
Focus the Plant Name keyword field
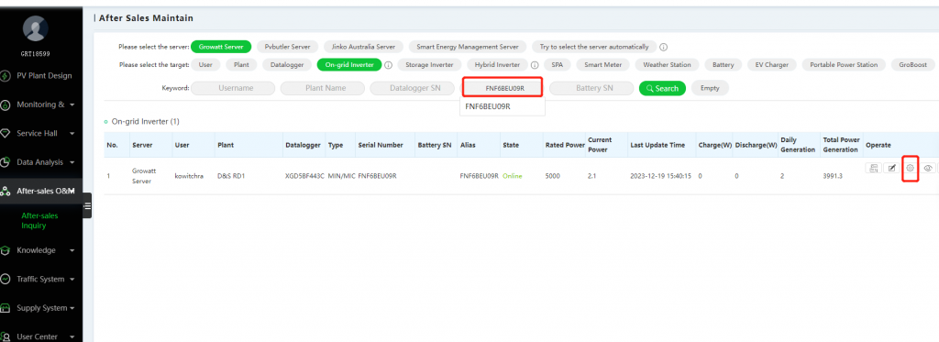click(322, 88)
